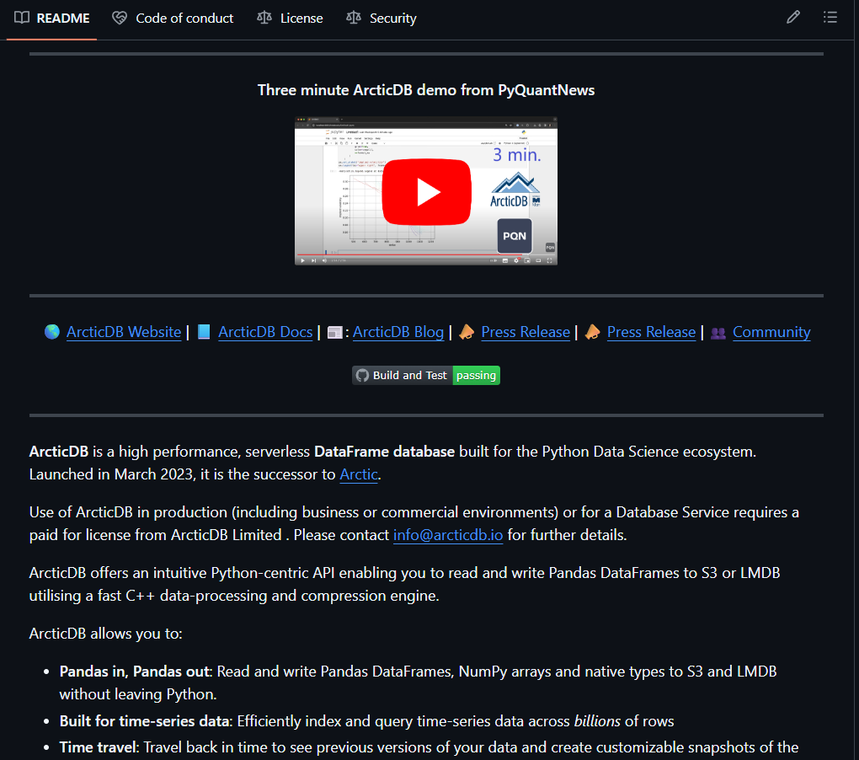Open the README tab

click(52, 18)
